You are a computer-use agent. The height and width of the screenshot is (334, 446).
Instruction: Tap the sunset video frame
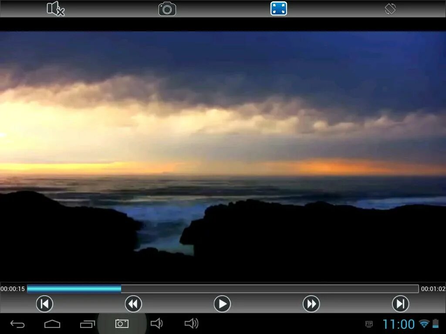point(223,157)
